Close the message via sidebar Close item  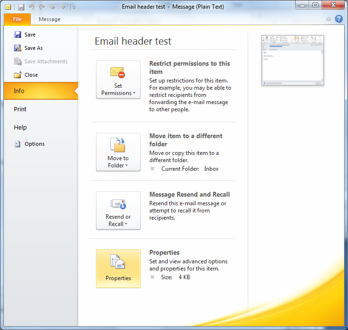point(31,75)
